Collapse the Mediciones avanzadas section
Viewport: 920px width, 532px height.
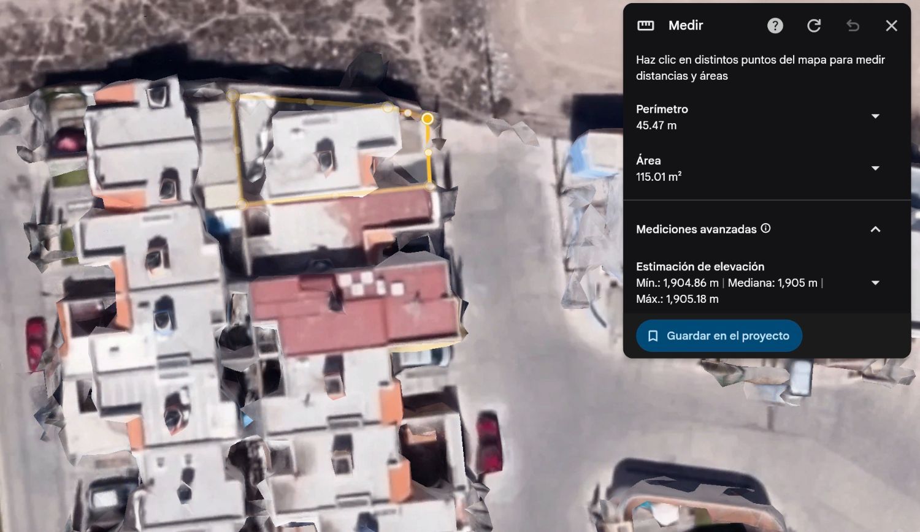875,229
